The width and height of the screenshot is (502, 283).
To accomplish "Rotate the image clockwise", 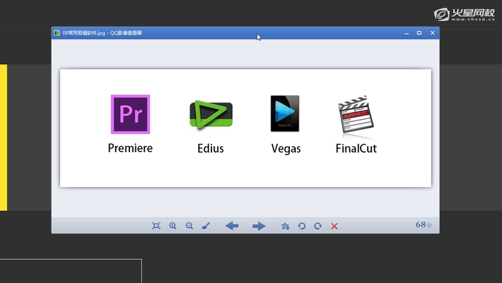I will 318,226.
